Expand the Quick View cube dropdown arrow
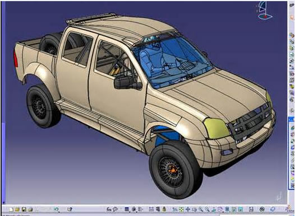 click(x=223, y=212)
